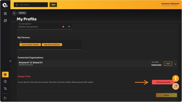Expand the Arizona K-12 School 01 chevron
The width and height of the screenshot is (182, 102).
[x=176, y=64]
